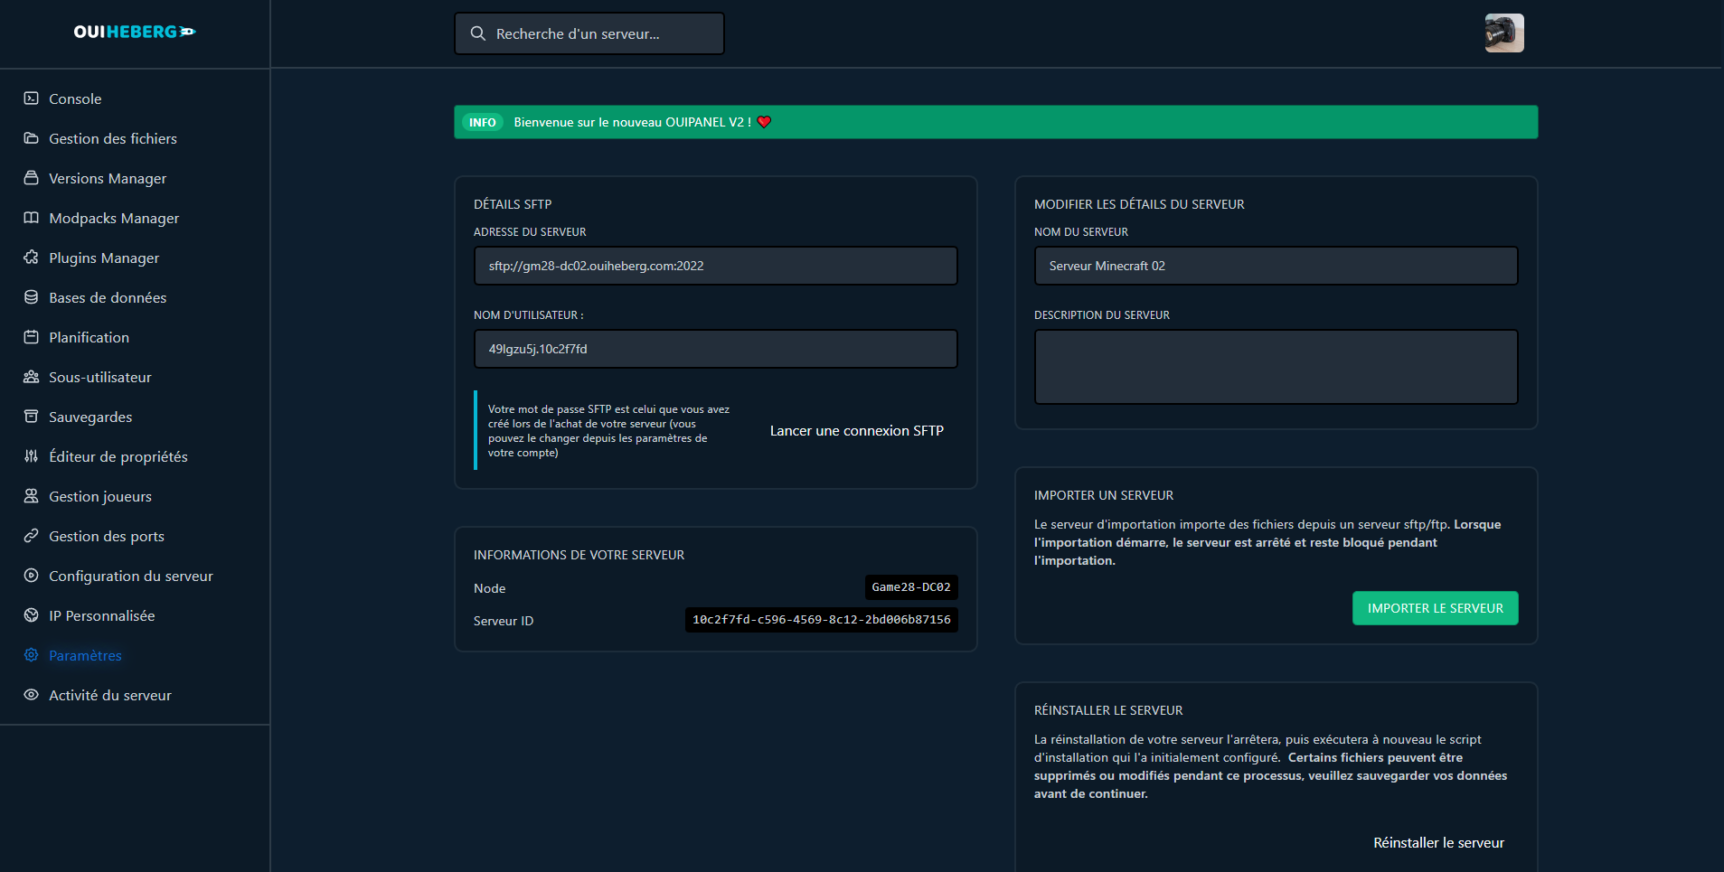Click the users icon for Gestion joueurs

[31, 496]
